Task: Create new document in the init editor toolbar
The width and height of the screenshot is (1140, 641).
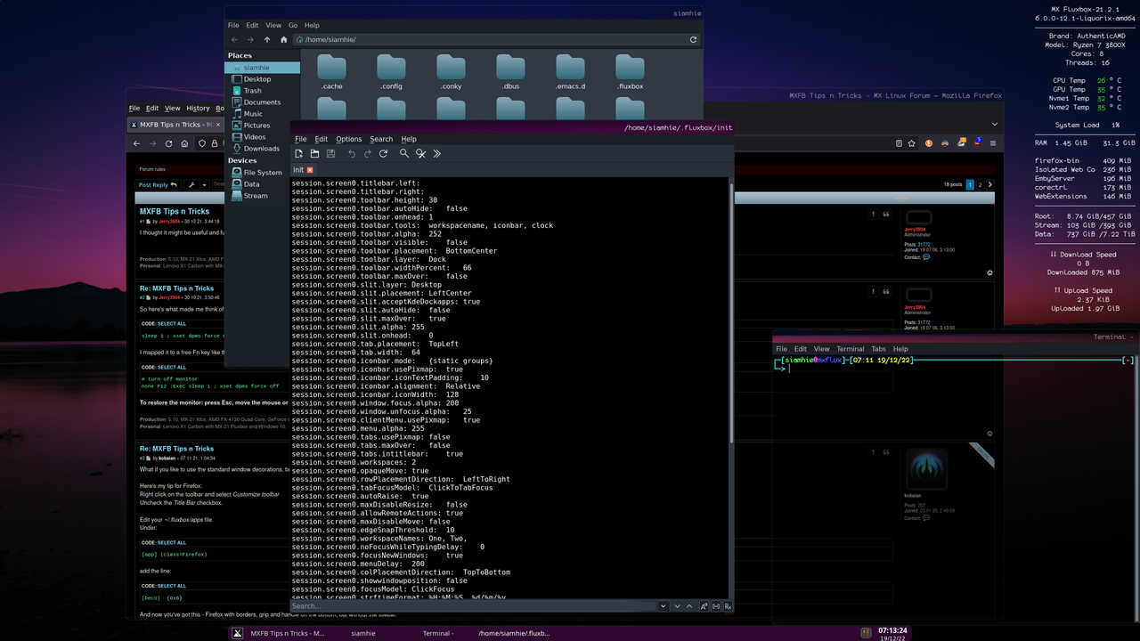Action: [299, 153]
